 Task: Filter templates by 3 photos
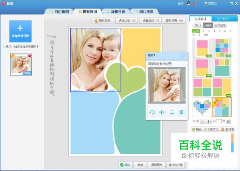[x=209, y=31]
